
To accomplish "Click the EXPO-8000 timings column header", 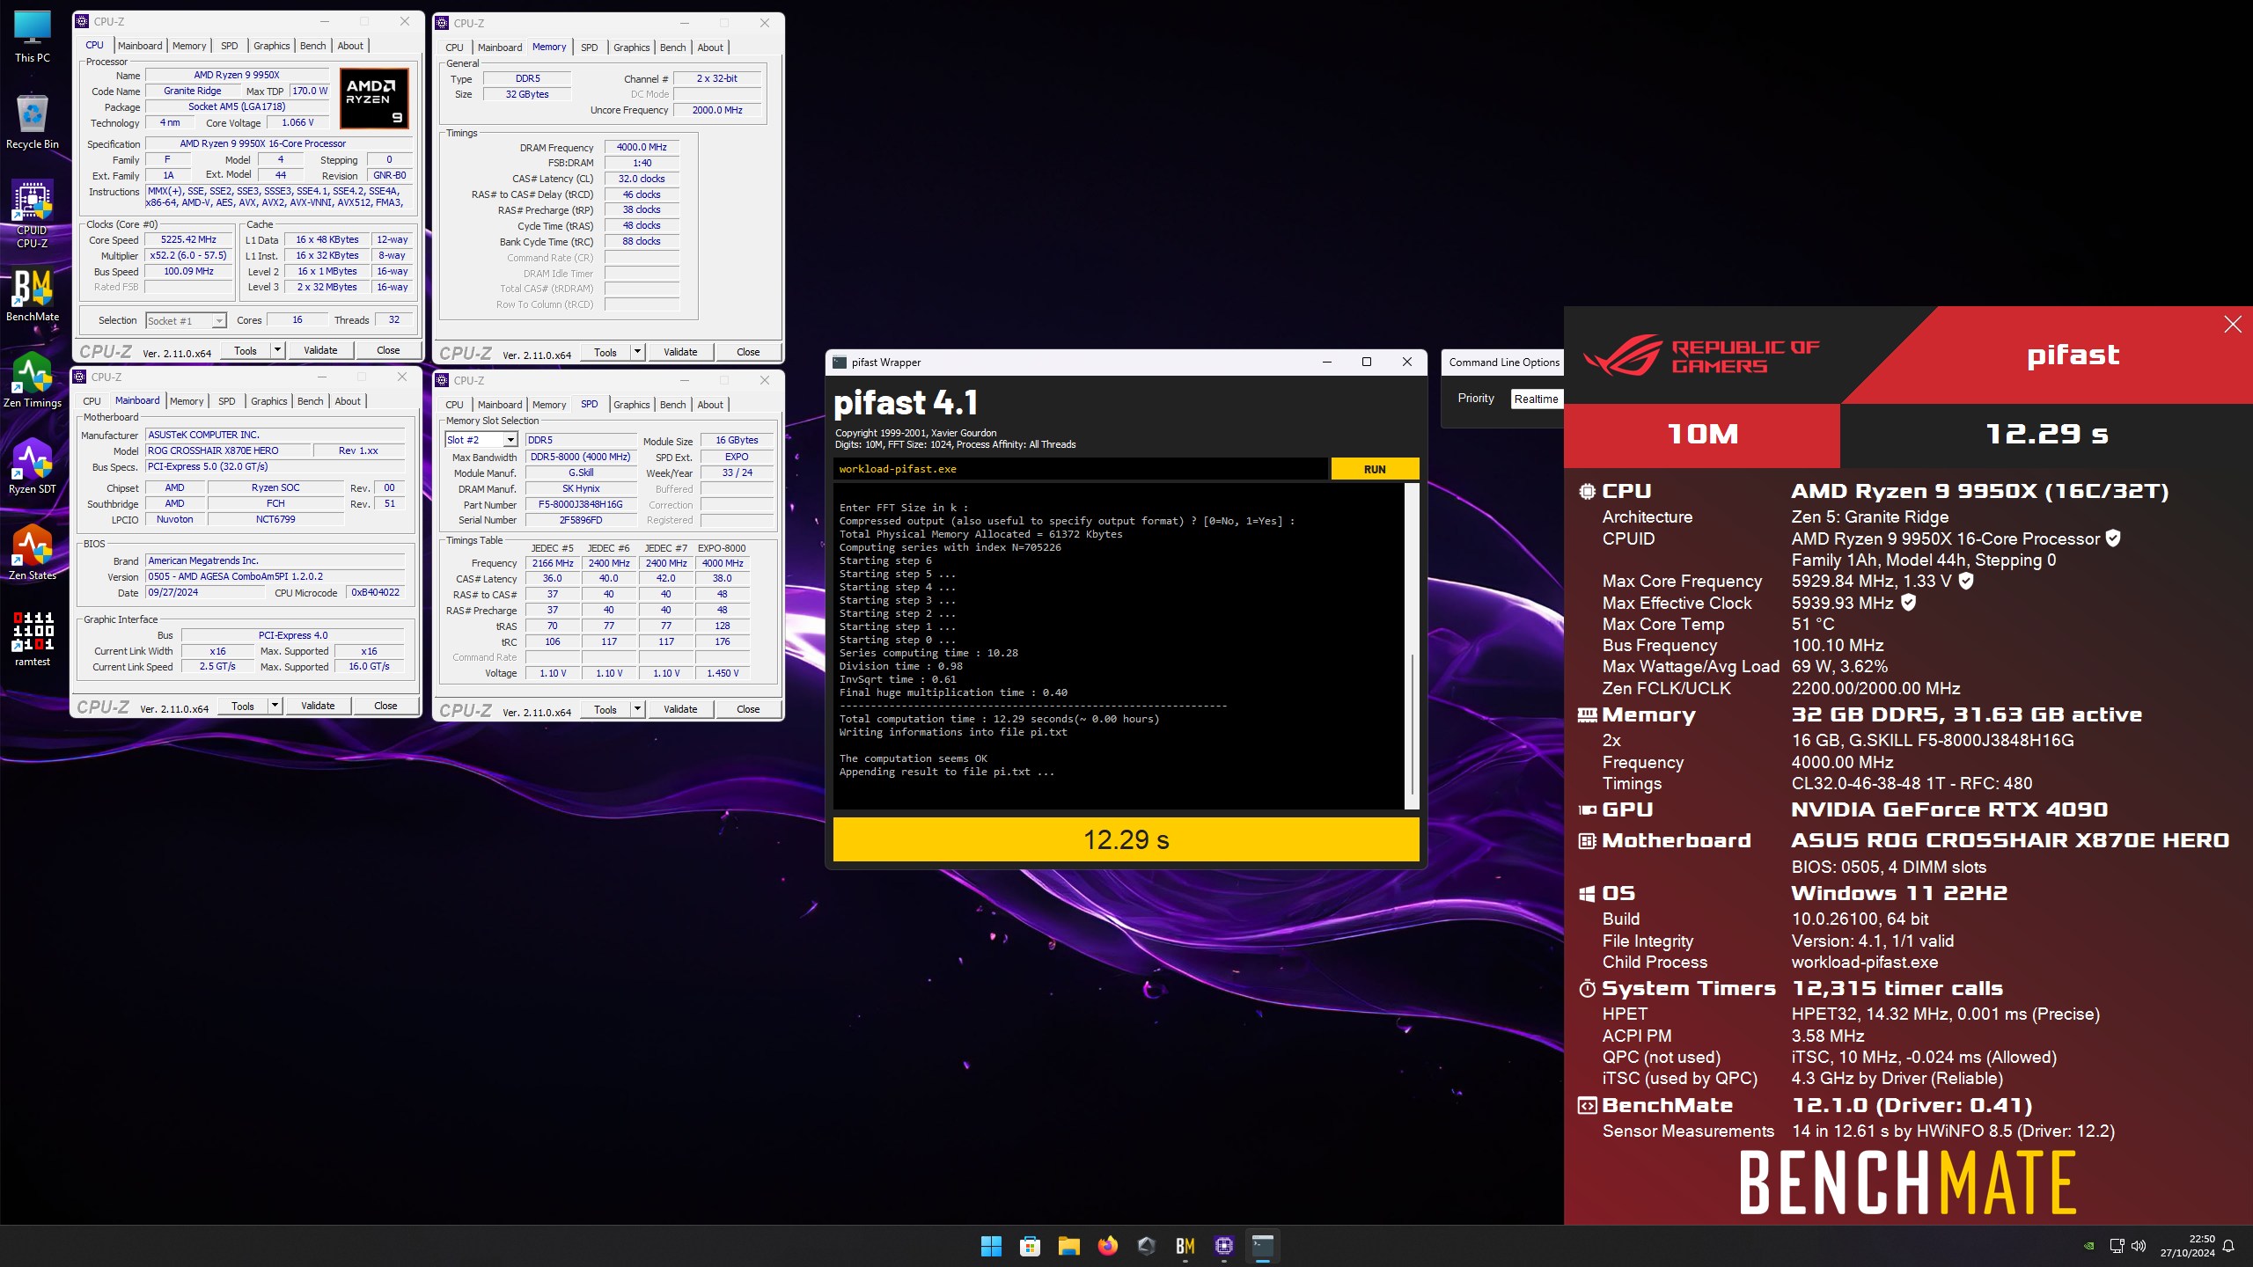I will (722, 548).
